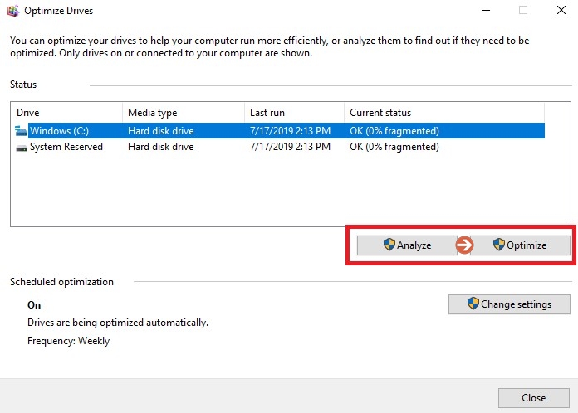Click the shield icon on the Optimize button
Image resolution: width=578 pixels, height=413 pixels.
[x=498, y=245]
